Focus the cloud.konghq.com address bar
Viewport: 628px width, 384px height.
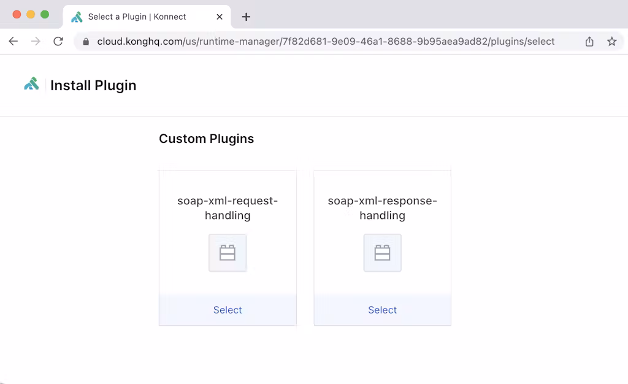tap(325, 42)
